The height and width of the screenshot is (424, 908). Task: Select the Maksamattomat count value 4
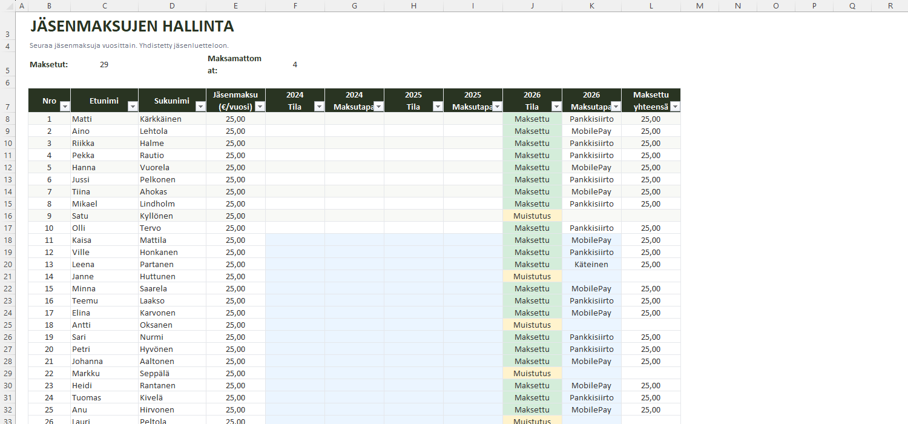click(x=295, y=65)
